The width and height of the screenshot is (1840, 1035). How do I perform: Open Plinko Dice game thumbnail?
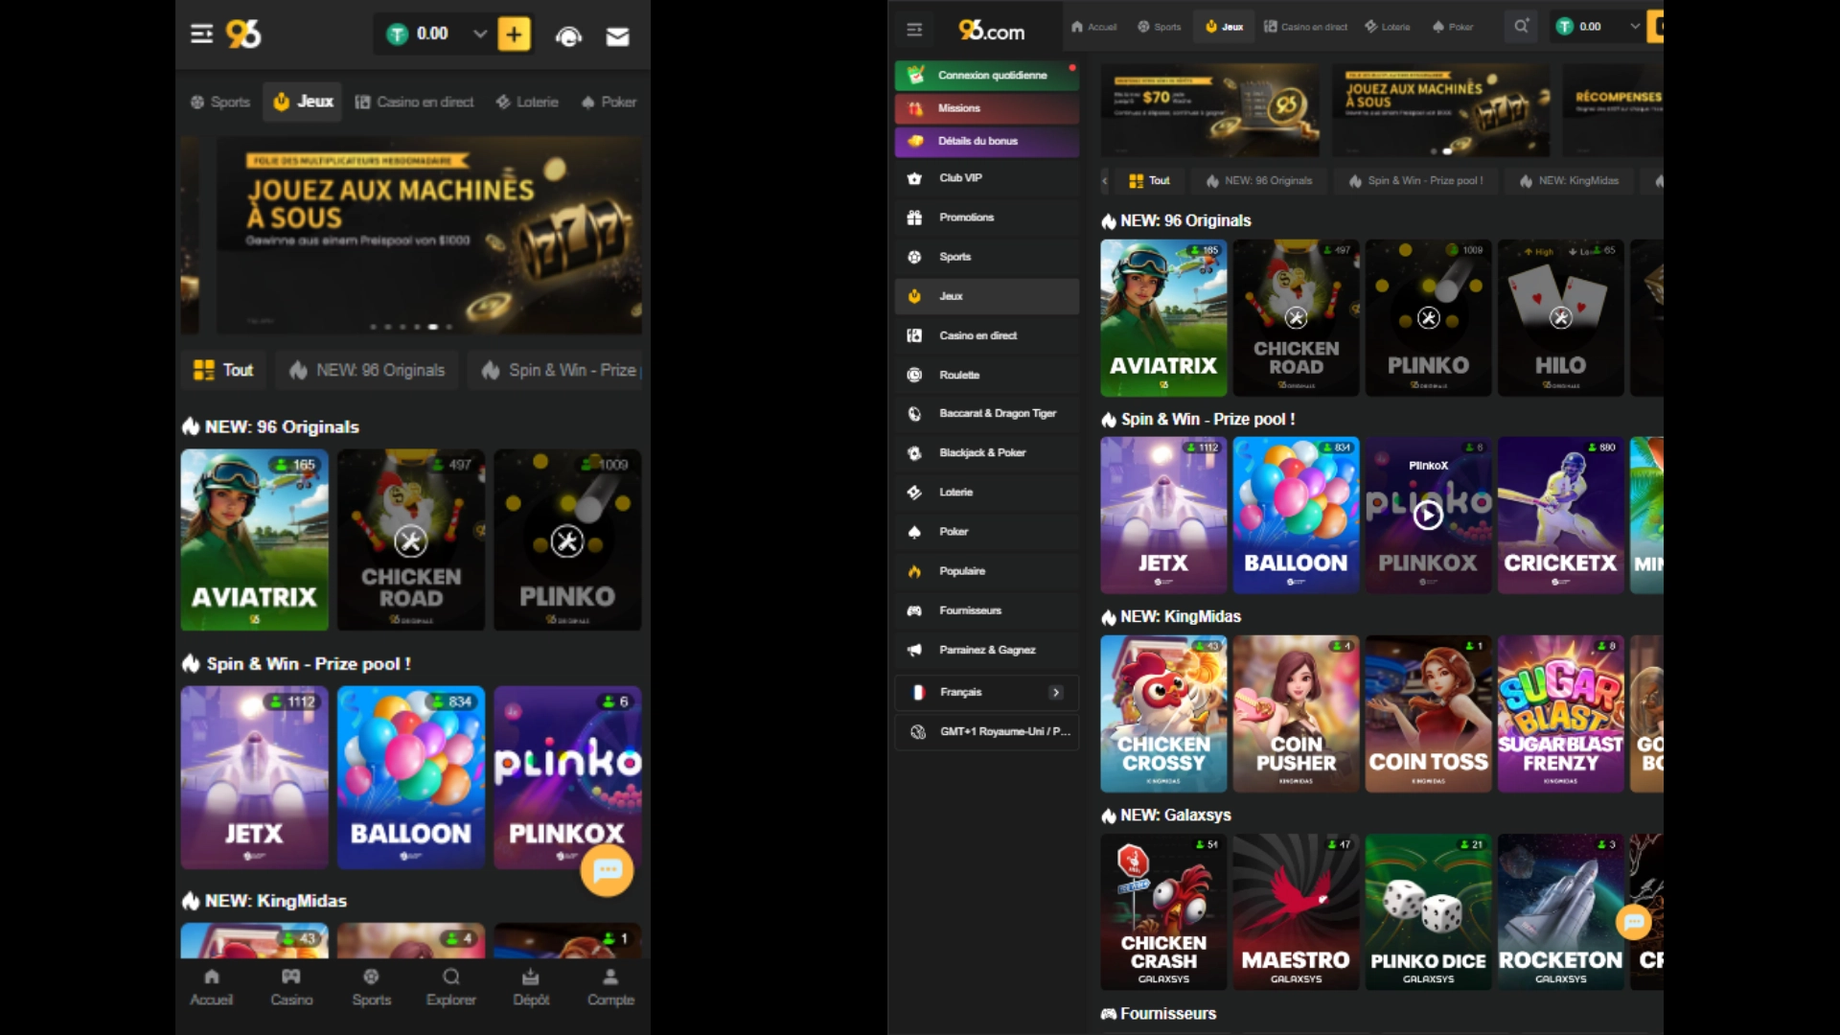[1428, 911]
